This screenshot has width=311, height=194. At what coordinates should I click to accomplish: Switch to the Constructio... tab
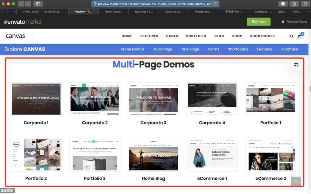coord(173,12)
